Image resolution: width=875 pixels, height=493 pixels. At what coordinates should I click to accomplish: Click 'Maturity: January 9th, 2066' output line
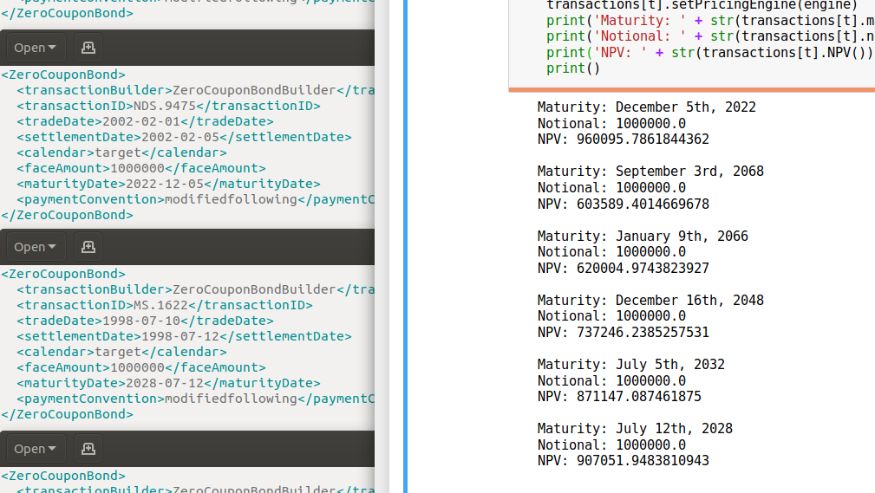pos(643,236)
